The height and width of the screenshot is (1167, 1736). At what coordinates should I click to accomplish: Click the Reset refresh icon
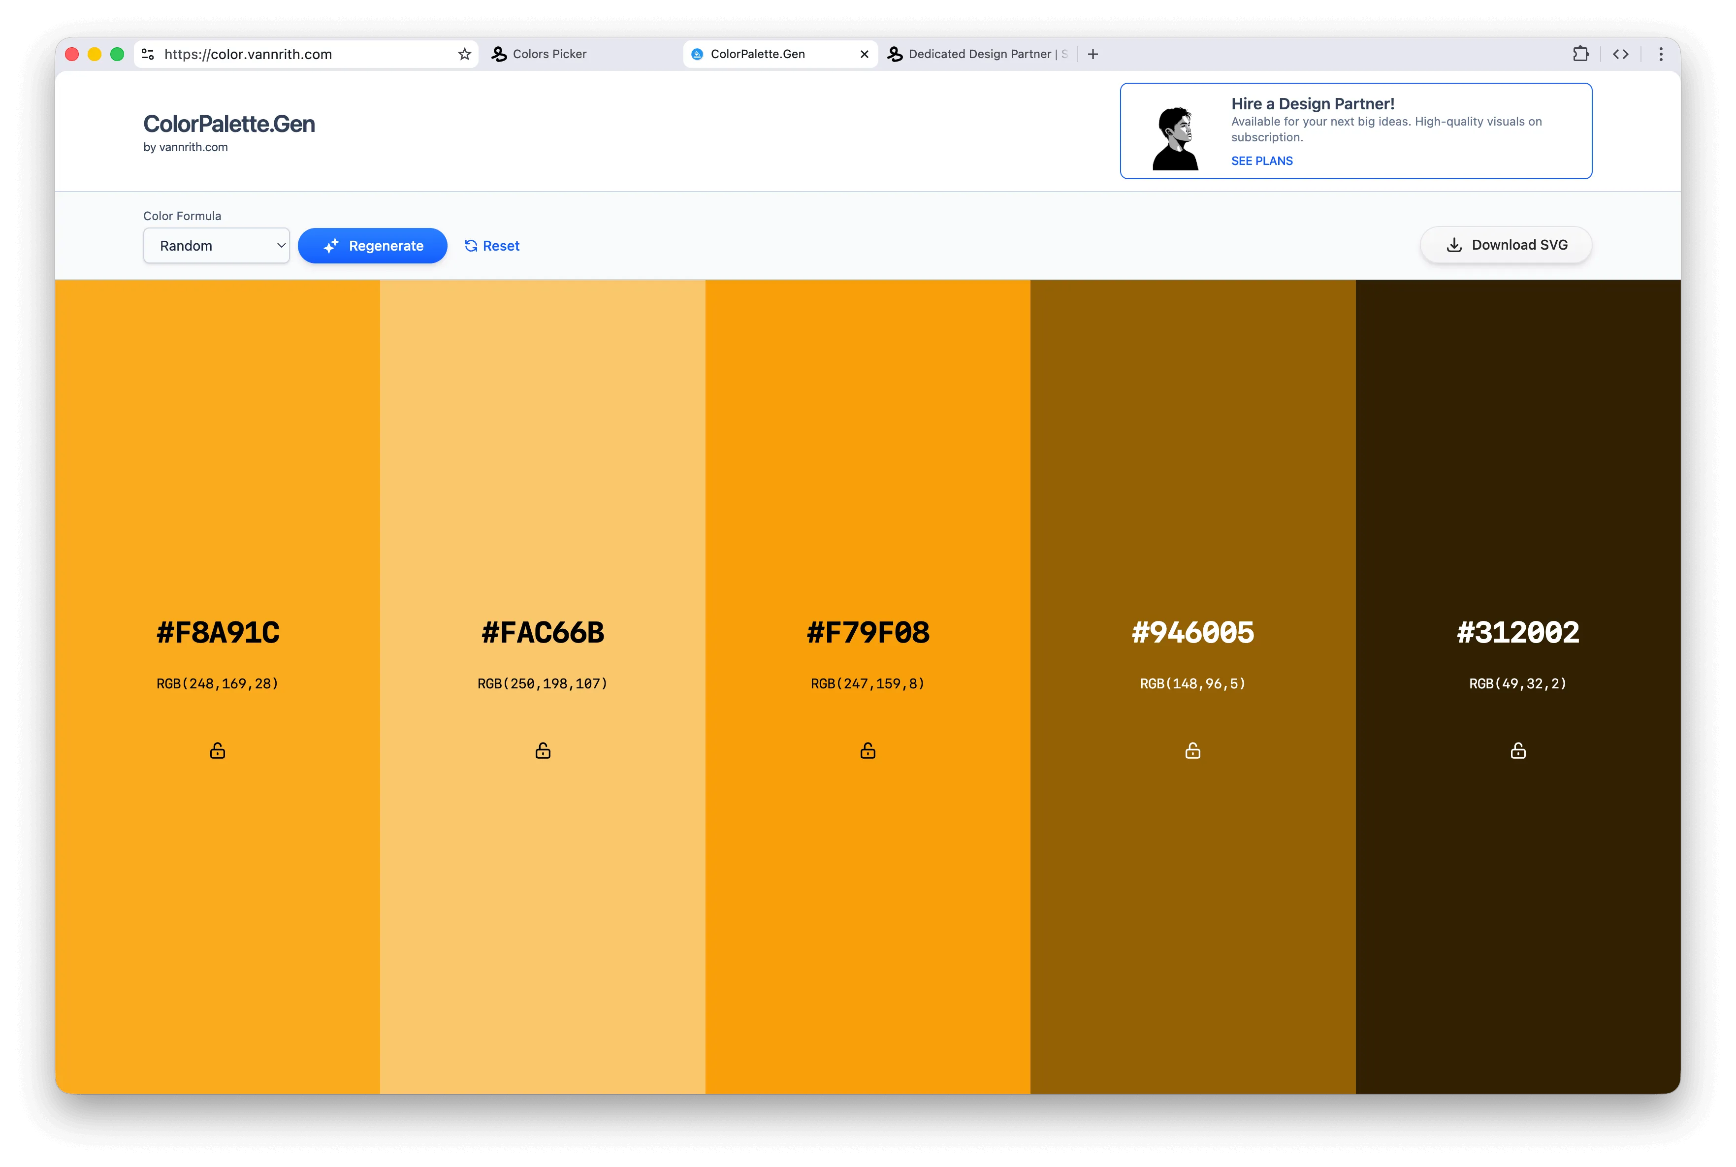pos(471,246)
